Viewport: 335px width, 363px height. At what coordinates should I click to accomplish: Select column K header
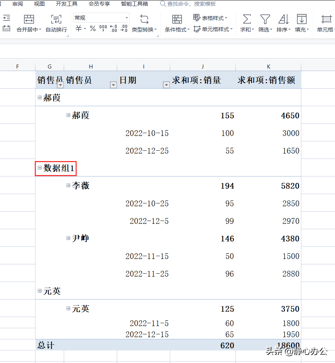268,67
